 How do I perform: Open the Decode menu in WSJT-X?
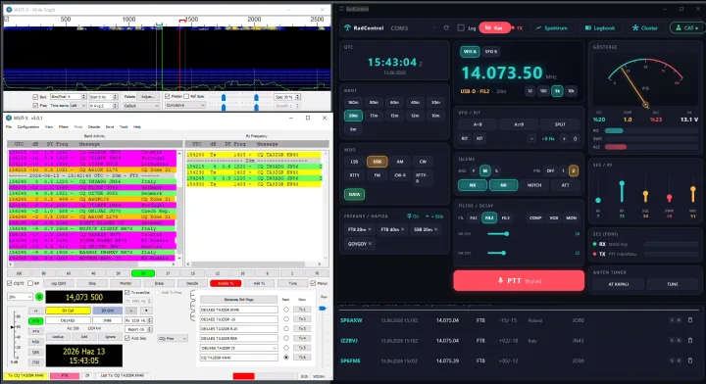point(94,126)
